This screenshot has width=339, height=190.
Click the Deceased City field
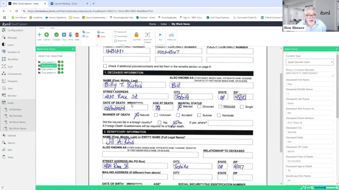(309, 132)
